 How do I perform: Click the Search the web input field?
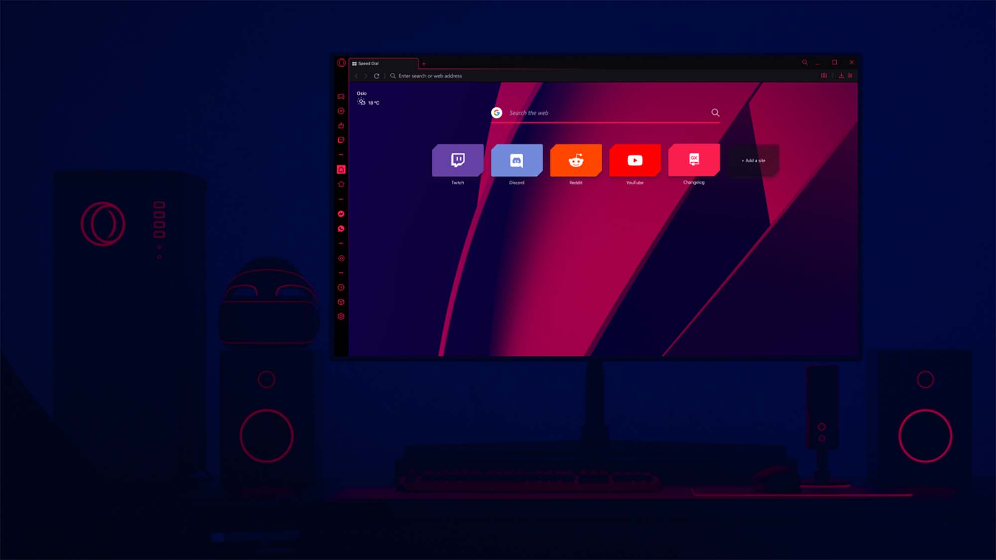point(606,113)
